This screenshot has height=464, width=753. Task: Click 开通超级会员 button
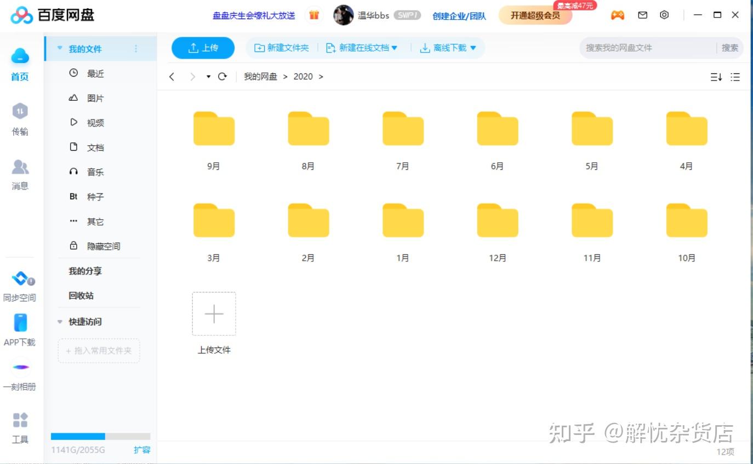point(535,15)
